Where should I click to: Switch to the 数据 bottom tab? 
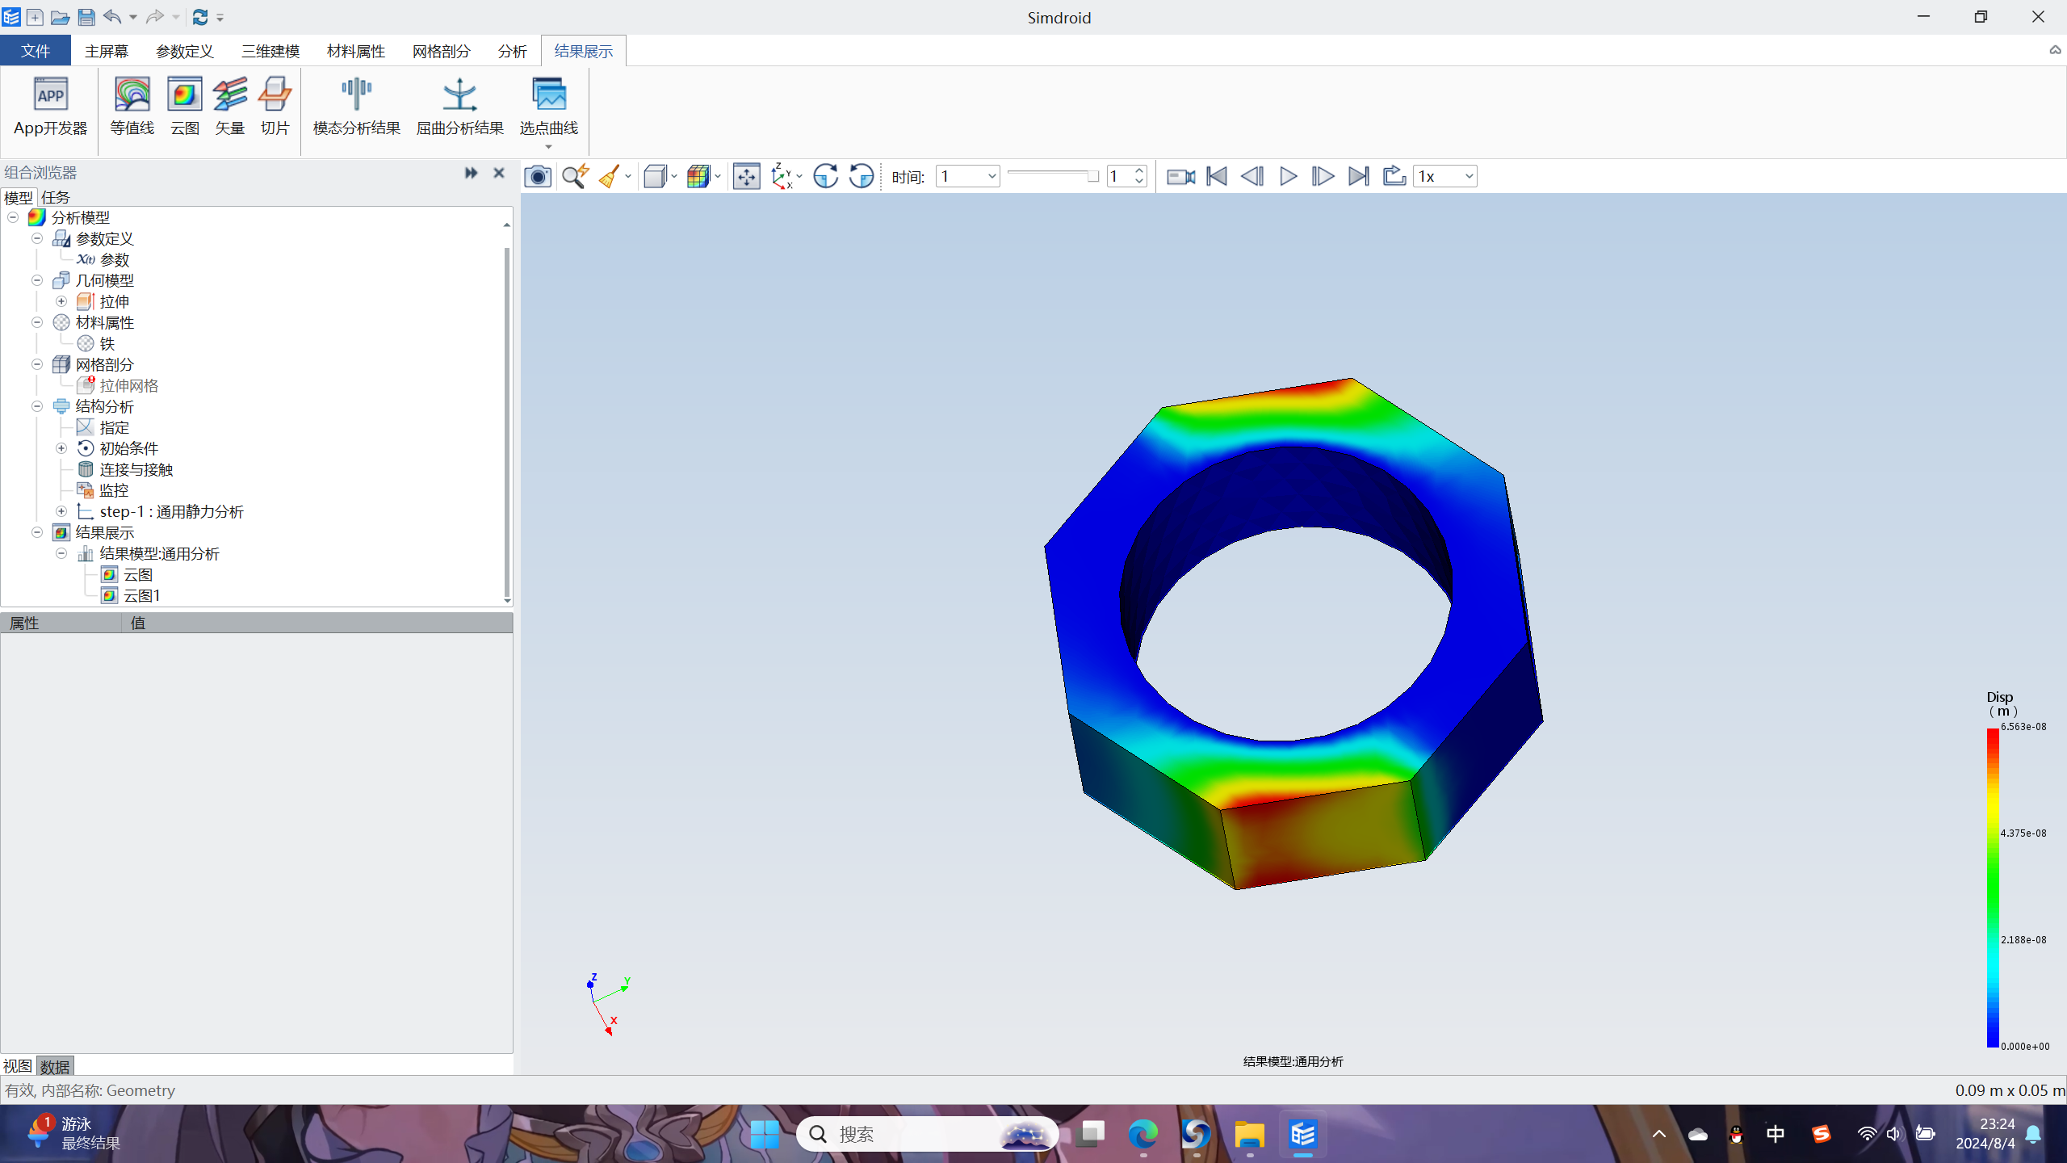click(55, 1066)
